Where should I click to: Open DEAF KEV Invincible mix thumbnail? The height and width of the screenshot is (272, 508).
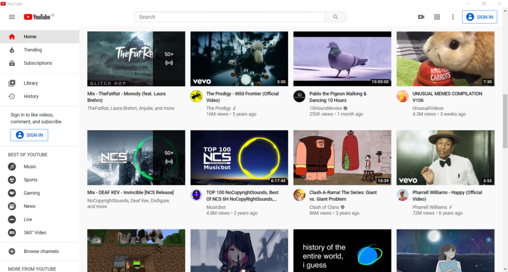(x=136, y=158)
